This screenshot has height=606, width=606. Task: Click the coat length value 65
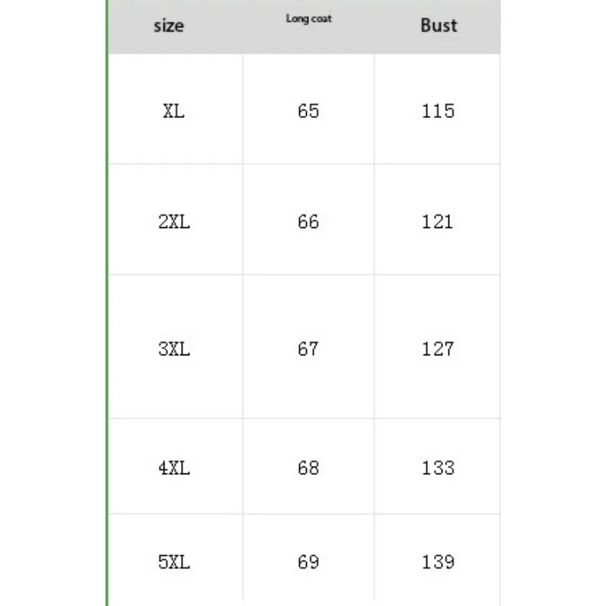point(308,111)
